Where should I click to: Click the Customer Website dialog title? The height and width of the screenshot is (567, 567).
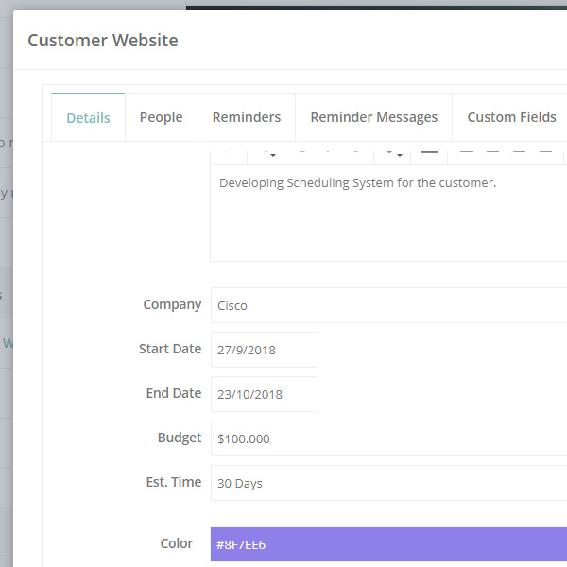[103, 40]
